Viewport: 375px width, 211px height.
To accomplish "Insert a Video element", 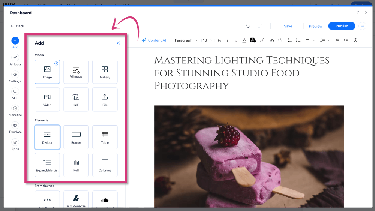I will coord(47,99).
